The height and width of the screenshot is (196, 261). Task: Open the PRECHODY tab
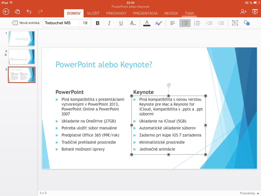pyautogui.click(x=116, y=13)
